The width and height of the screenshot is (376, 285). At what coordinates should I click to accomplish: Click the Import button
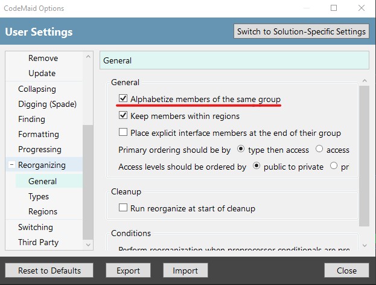point(185,271)
